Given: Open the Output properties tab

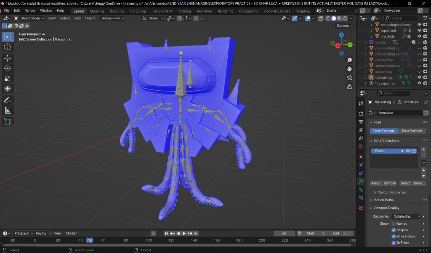Looking at the screenshot, I should [361, 121].
